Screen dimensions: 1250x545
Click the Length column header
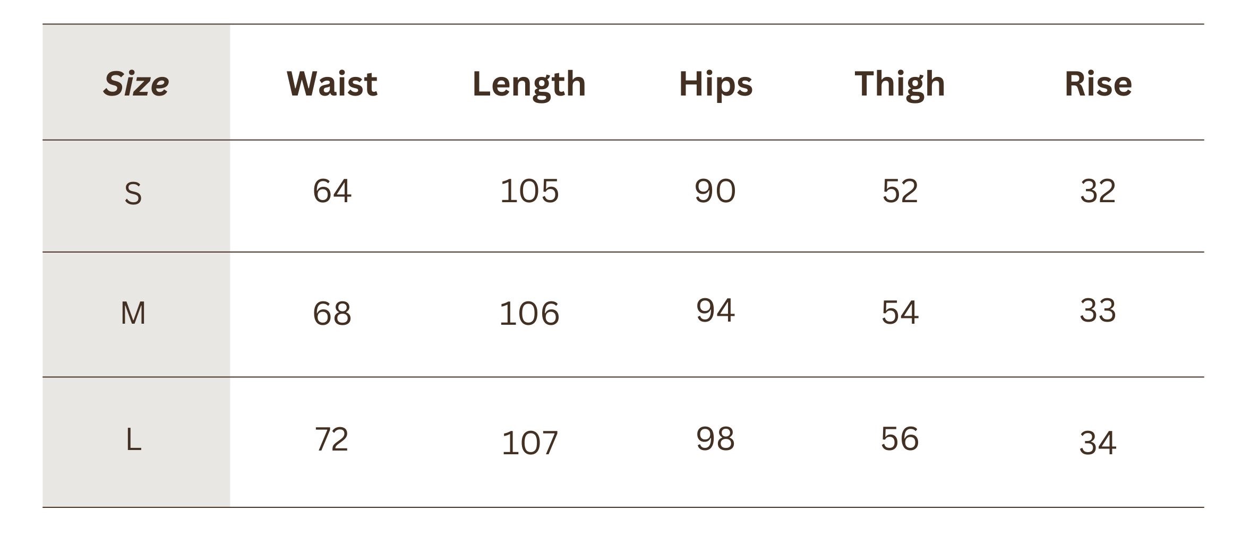pyautogui.click(x=529, y=84)
